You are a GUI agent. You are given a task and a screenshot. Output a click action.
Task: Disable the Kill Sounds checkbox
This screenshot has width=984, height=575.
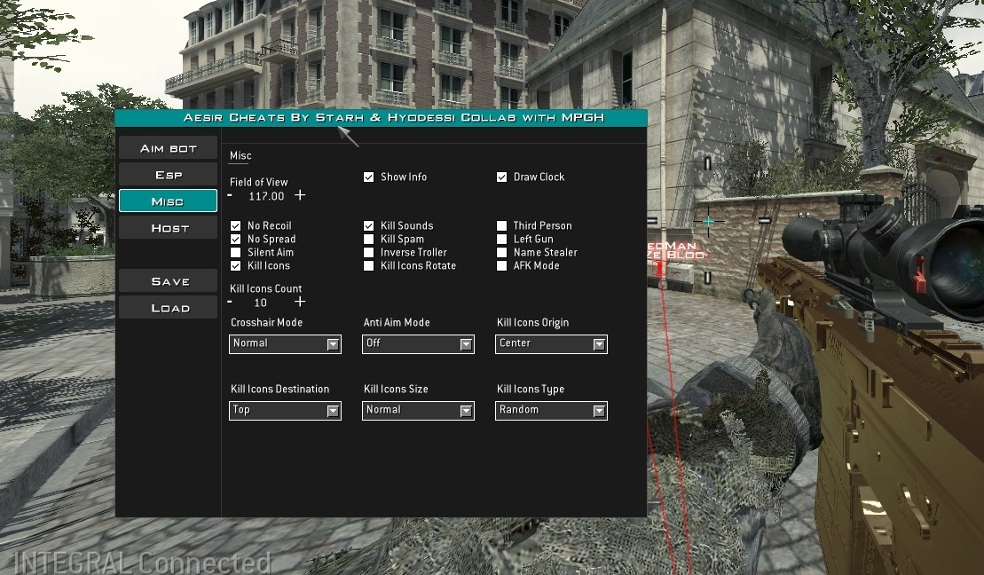[x=369, y=225]
